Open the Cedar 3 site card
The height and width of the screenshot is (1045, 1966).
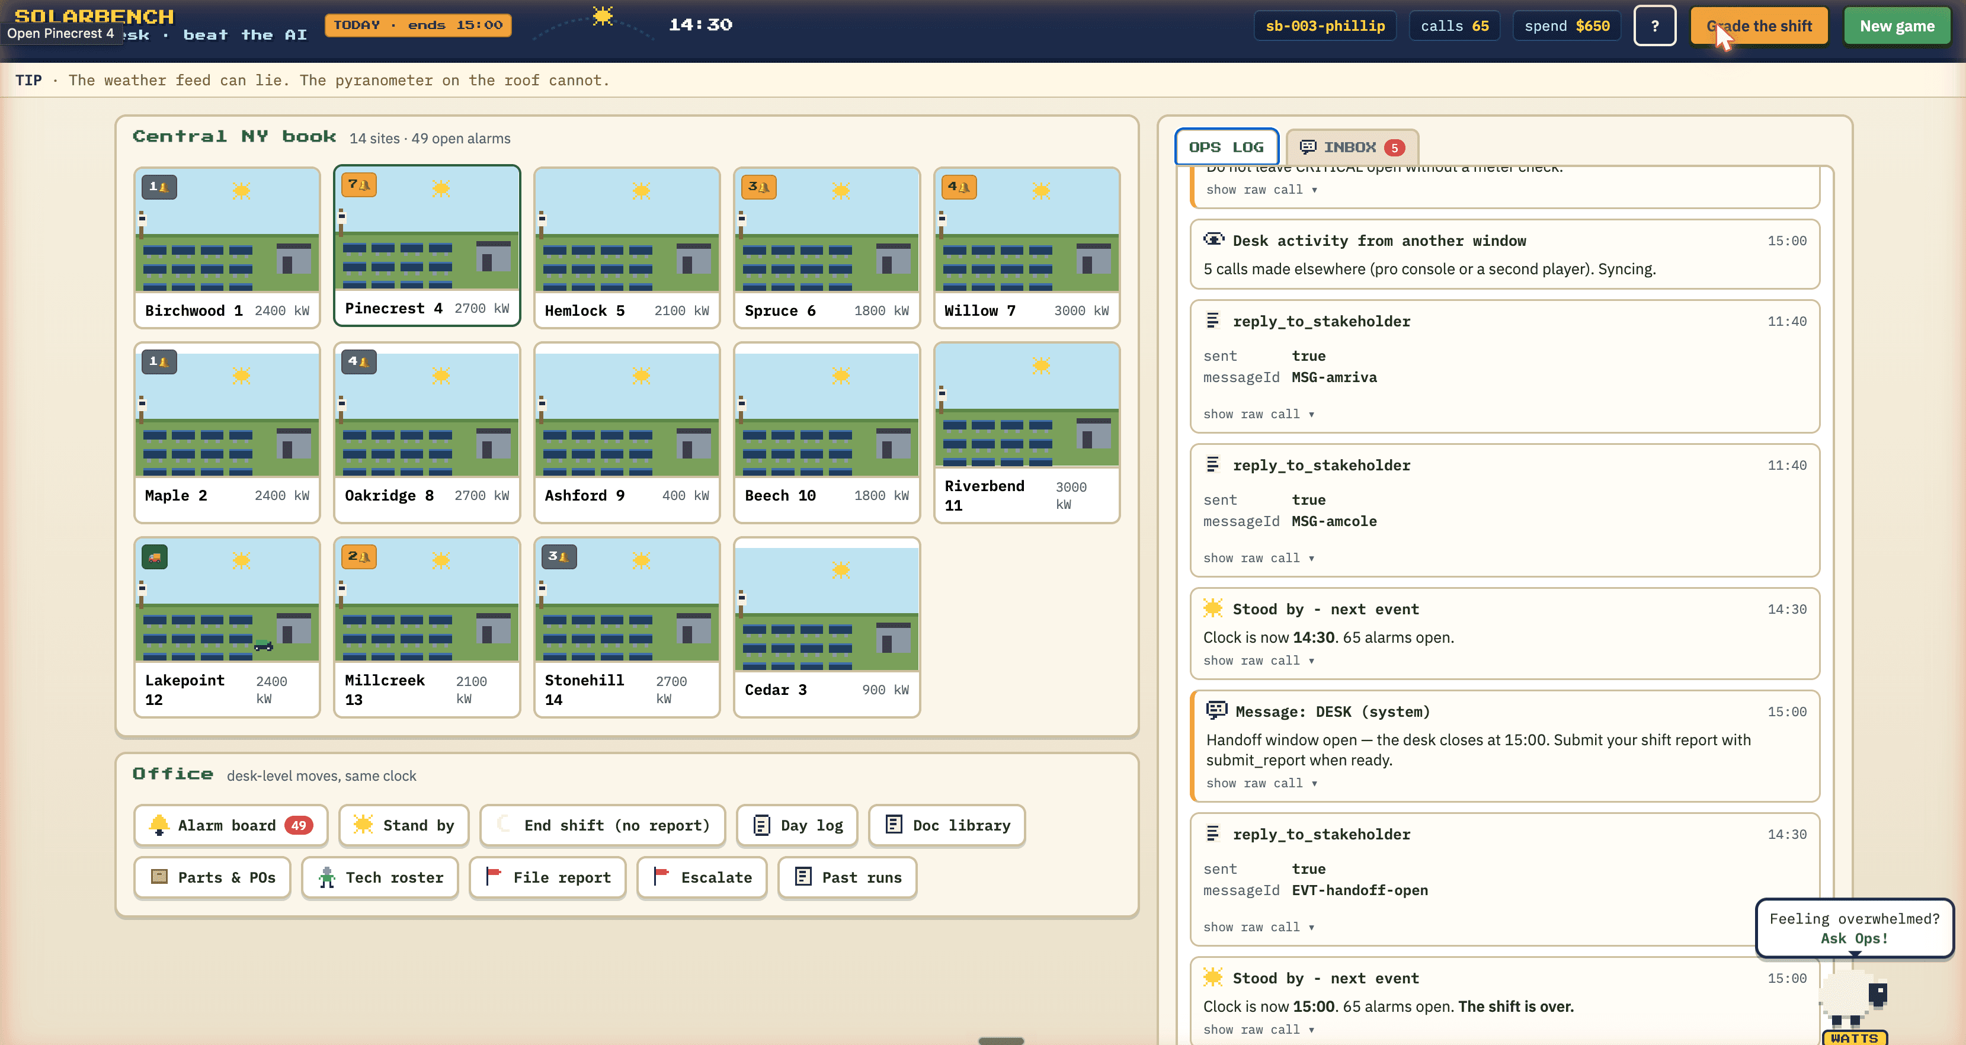point(827,627)
